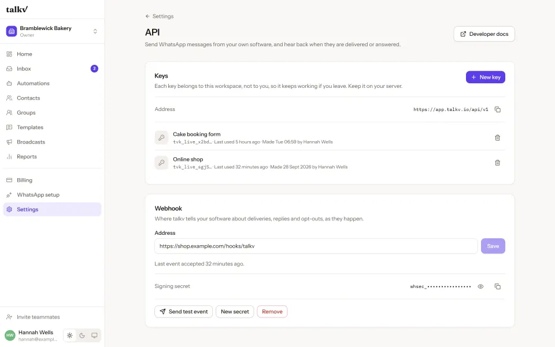Click the Billing card icon
Viewport: 555px width, 347px height.
click(9, 180)
